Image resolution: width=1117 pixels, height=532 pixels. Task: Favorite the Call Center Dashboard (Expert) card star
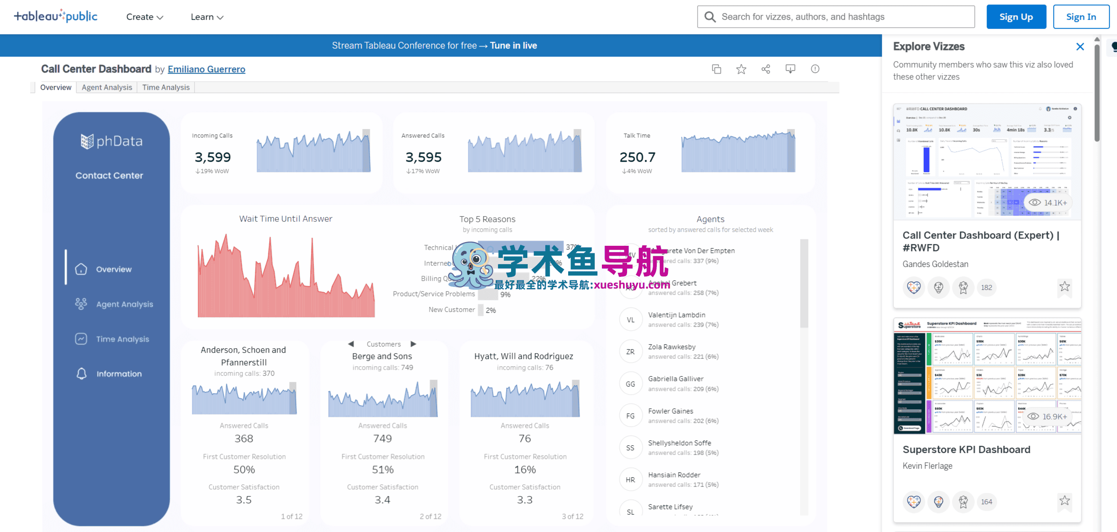[1064, 287]
